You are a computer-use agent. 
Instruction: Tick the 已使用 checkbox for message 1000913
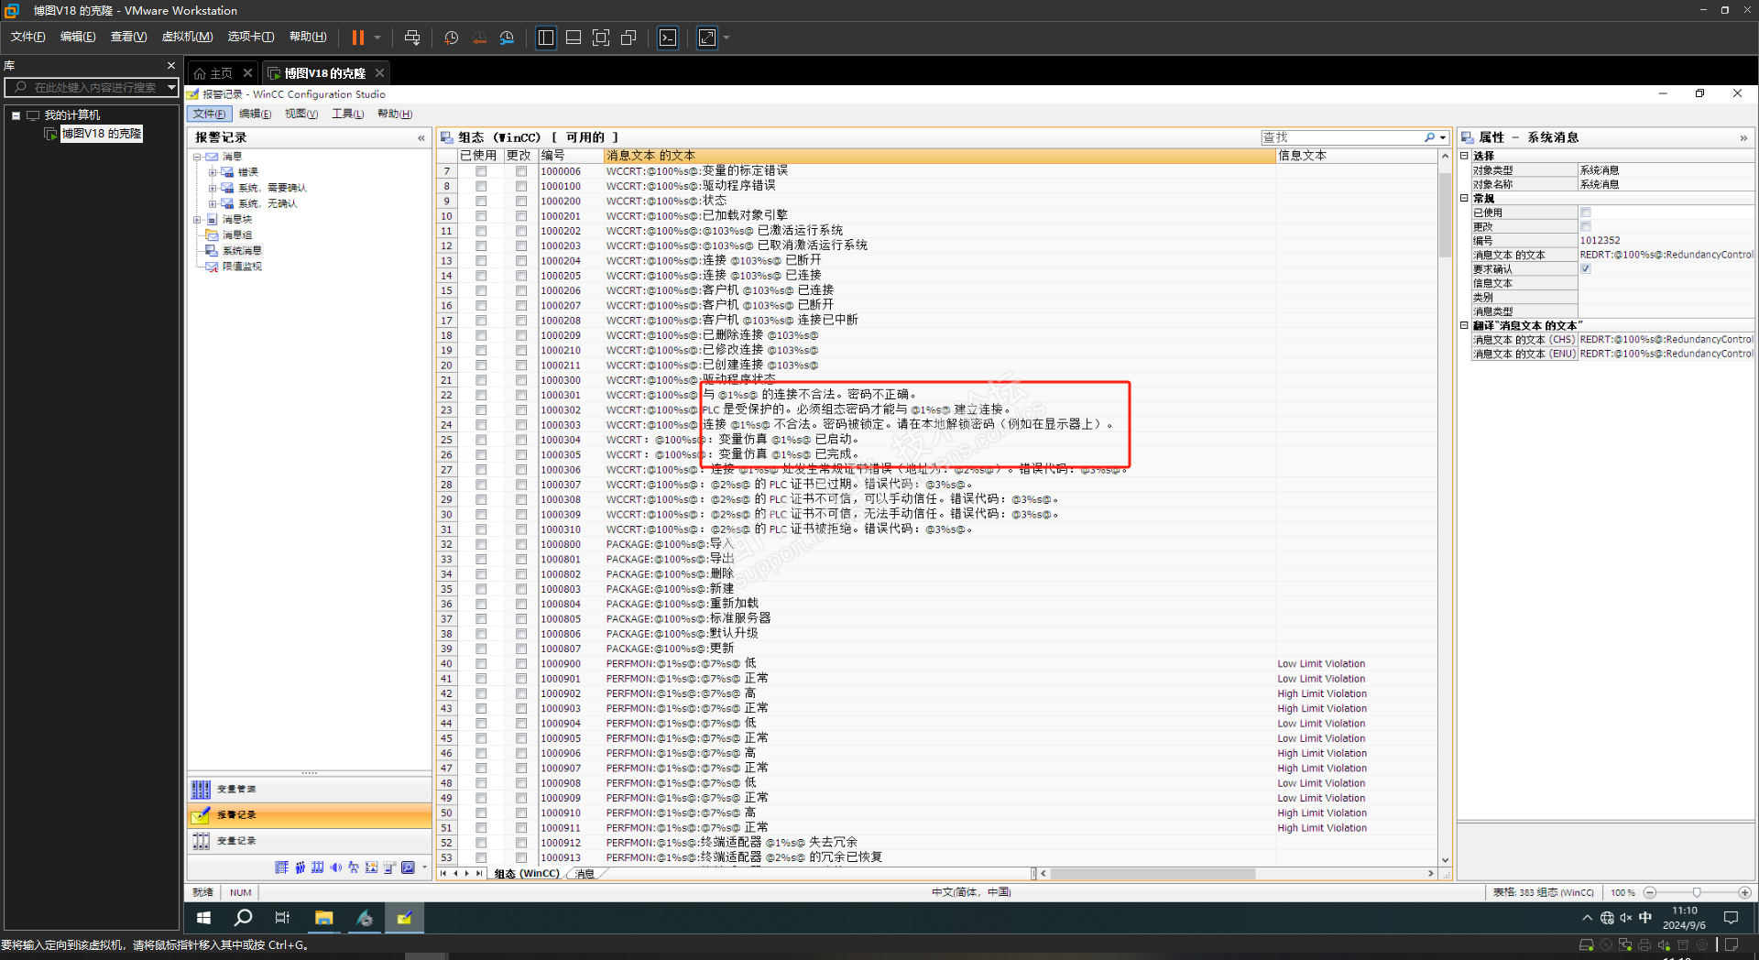[481, 858]
